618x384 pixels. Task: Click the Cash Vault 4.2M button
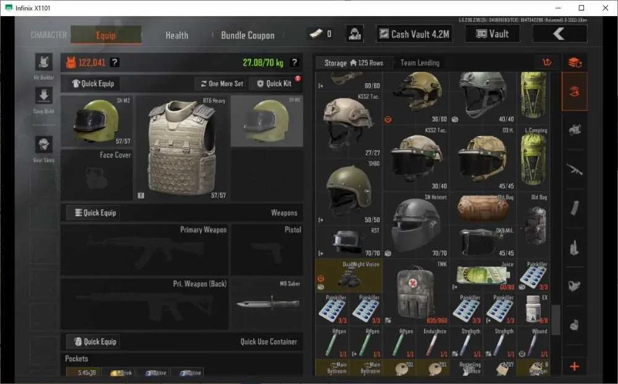[x=414, y=34]
